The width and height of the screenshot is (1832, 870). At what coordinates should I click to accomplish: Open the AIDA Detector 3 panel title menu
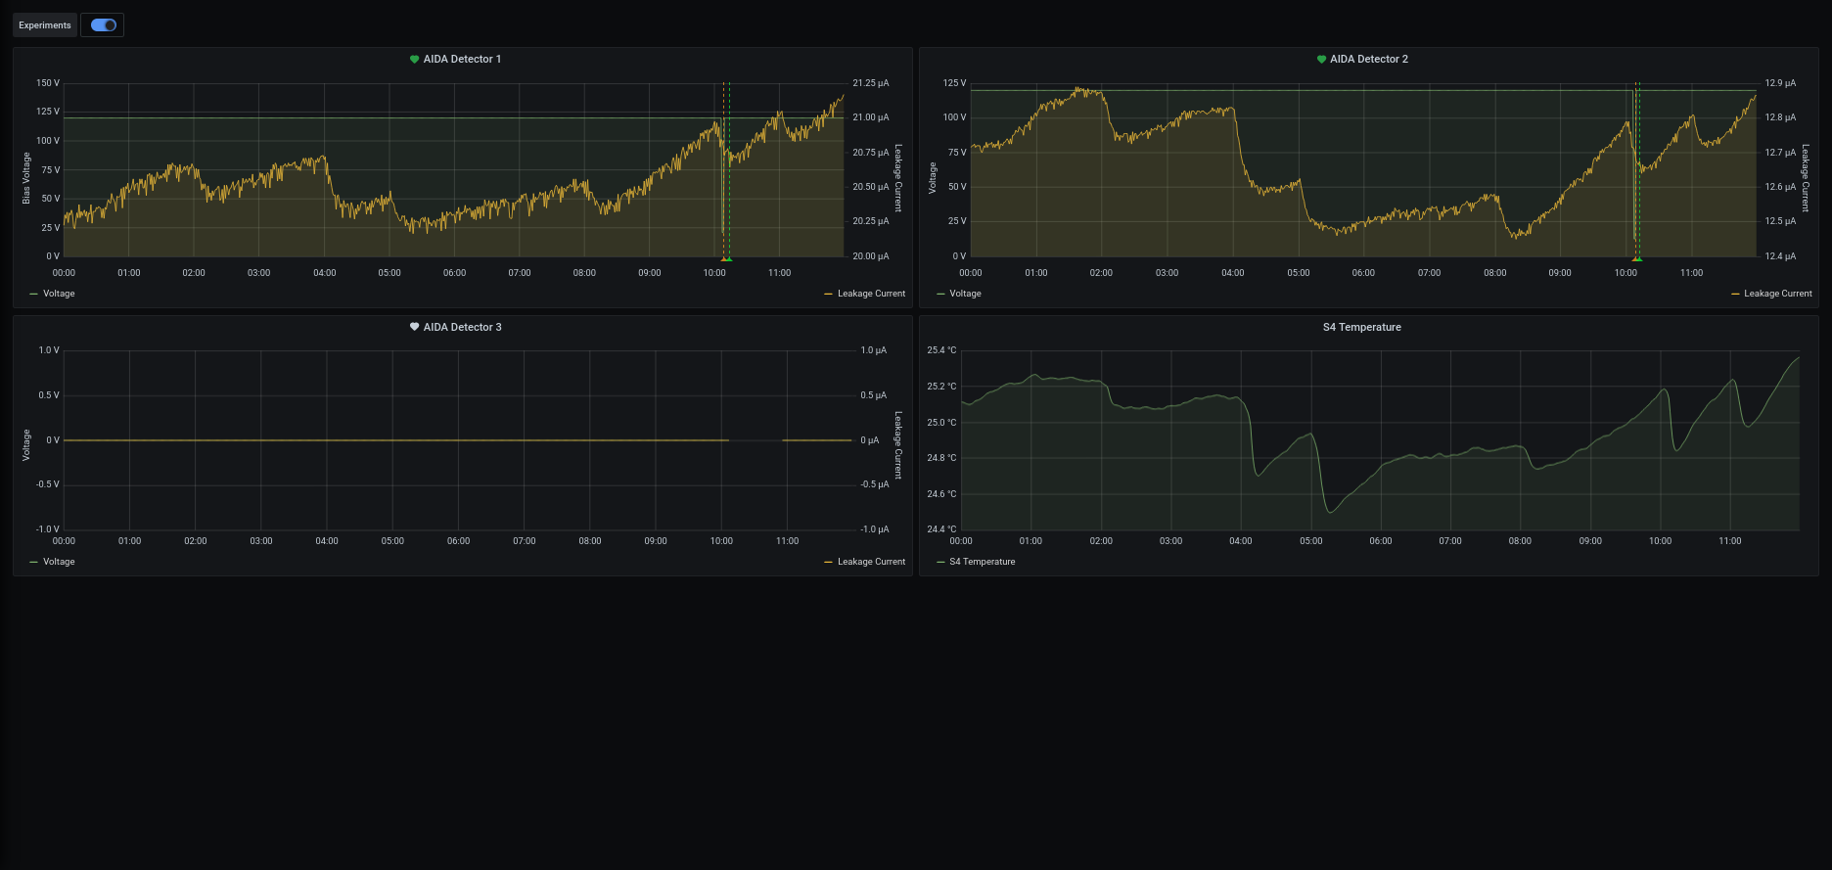[x=462, y=328]
